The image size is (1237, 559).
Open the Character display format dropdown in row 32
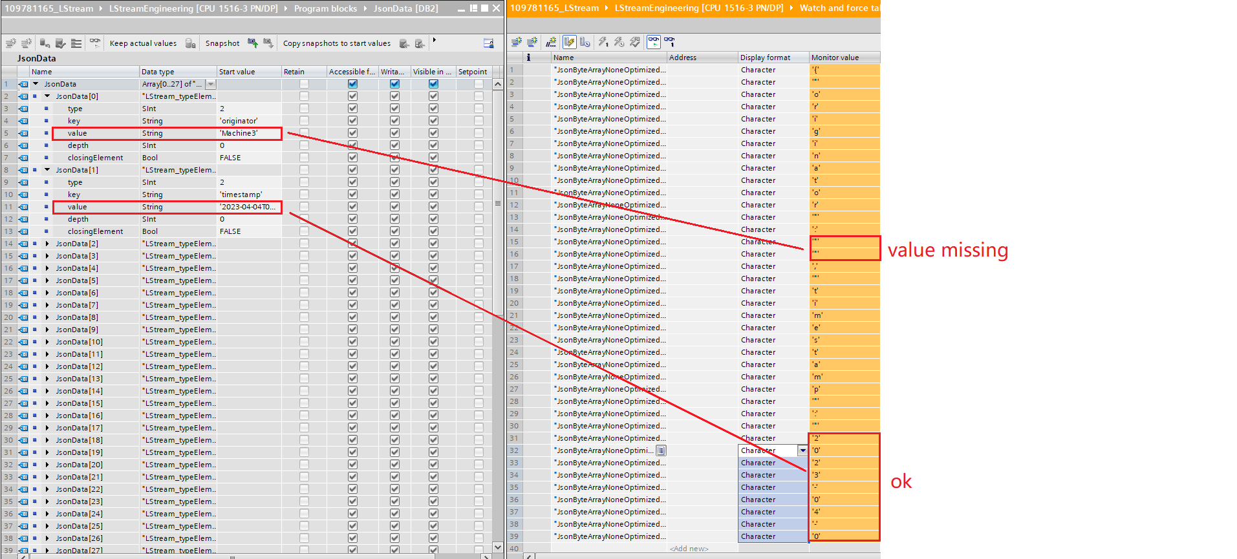click(x=802, y=450)
